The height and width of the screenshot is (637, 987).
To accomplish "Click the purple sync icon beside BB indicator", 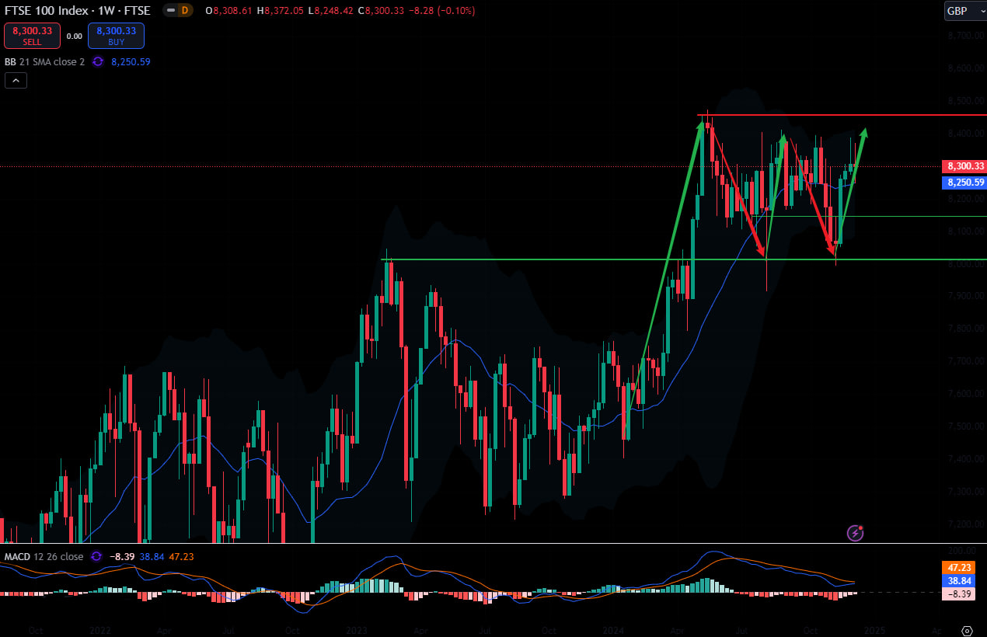I will tap(98, 61).
